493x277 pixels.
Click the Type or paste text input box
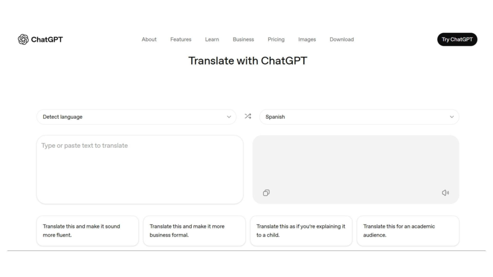click(x=140, y=169)
